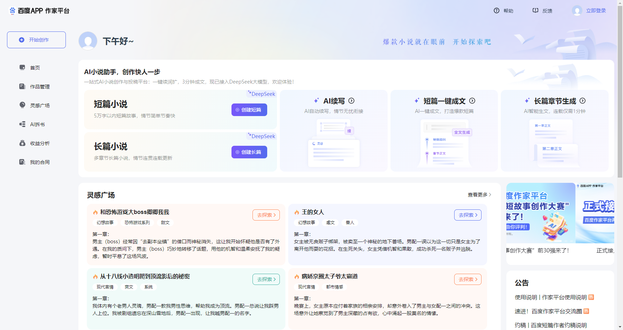623x330 pixels.
Task: Click 去探索 for 和恐怖游戏大boss卿卿我我
Action: click(266, 215)
